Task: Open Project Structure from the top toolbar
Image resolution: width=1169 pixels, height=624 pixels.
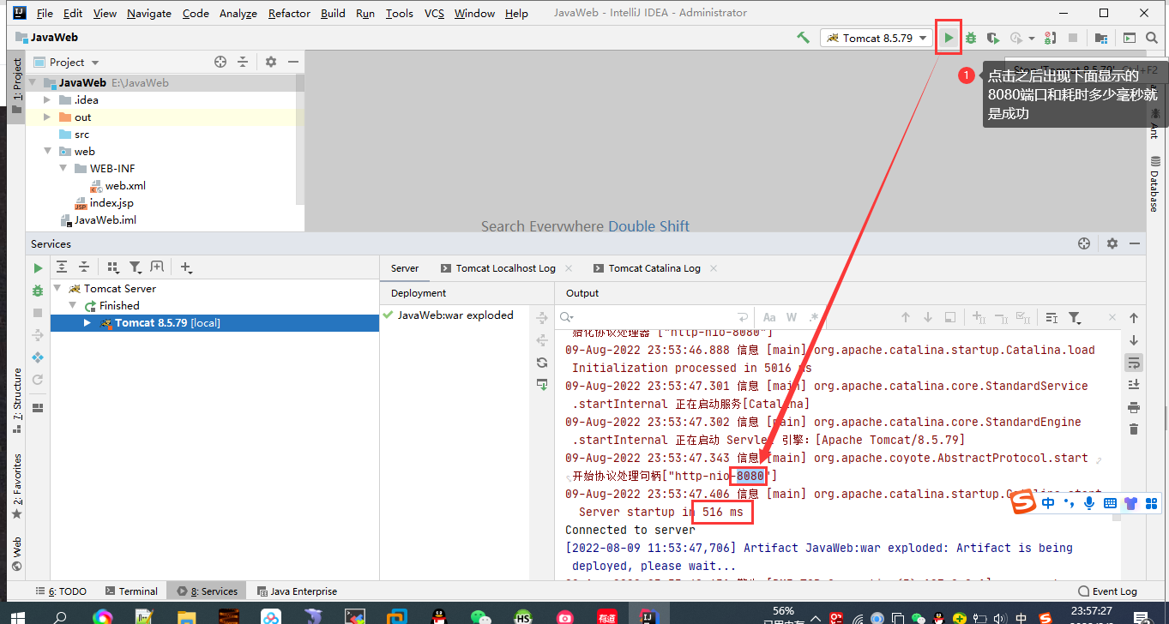Action: tap(1101, 38)
